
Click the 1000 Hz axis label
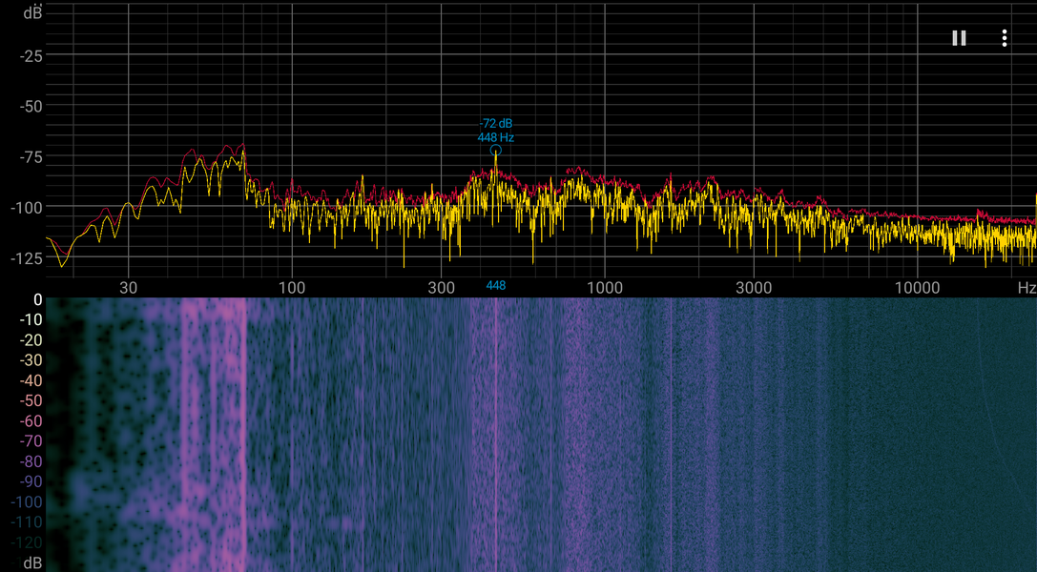tap(605, 288)
